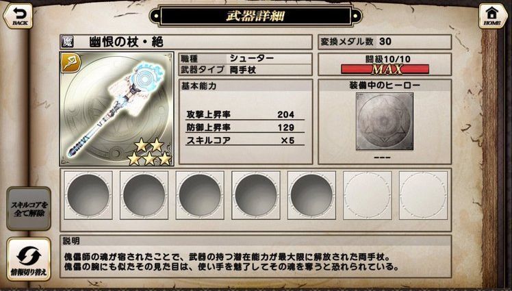Click the red MAX level gauge

385,69
